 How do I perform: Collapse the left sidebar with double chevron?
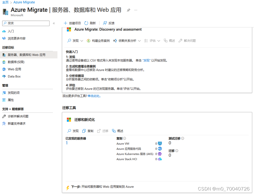pyautogui.click(x=54, y=23)
